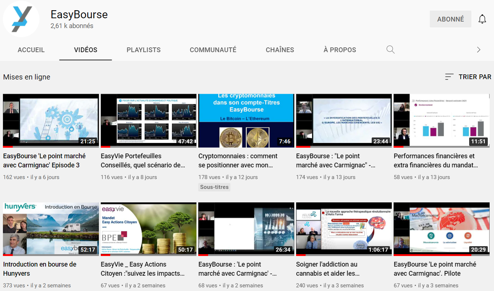The width and height of the screenshot is (494, 291).
Task: Open the PLAYLISTS tab
Action: pos(143,50)
